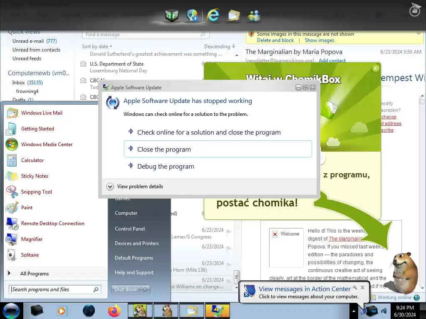
Task: Select Unread from contacts view
Action: tap(37, 50)
